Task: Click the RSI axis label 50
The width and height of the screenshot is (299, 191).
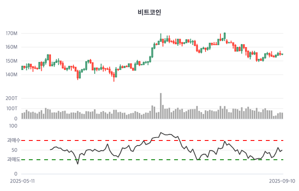Action: tap(14, 150)
